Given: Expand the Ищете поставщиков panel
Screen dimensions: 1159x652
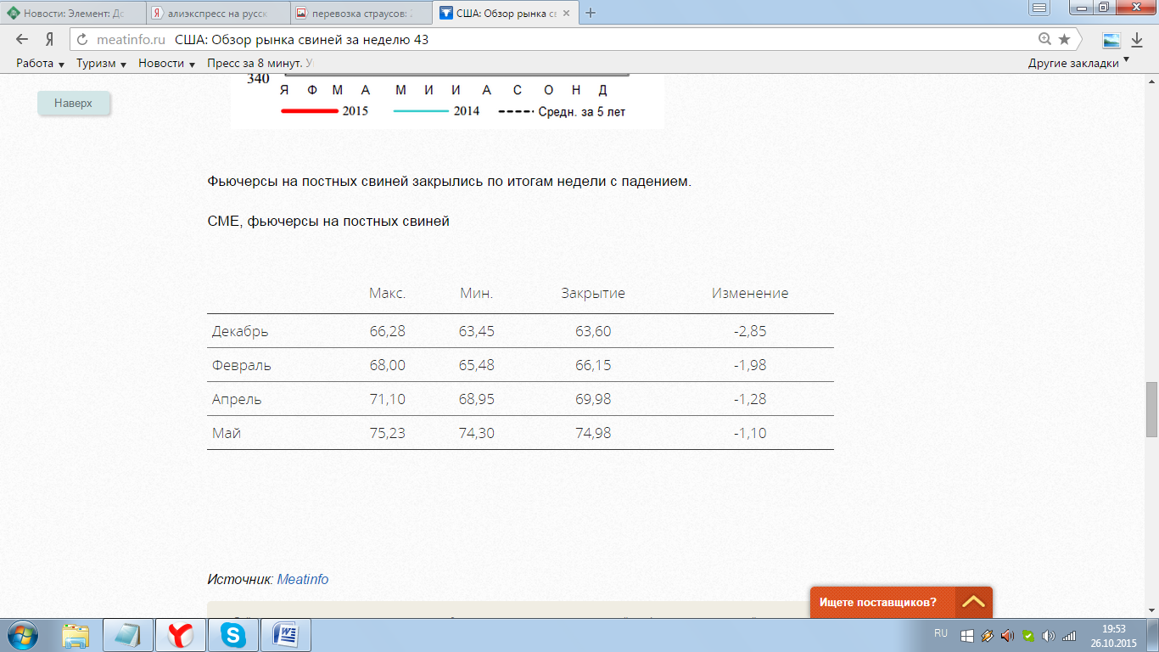Looking at the screenshot, I should (973, 602).
